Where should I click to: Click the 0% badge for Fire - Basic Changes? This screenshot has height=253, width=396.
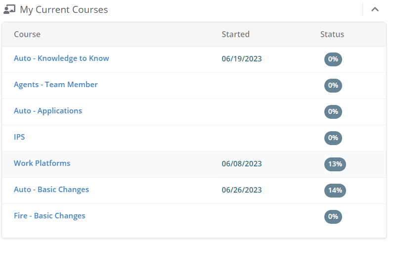[333, 216]
